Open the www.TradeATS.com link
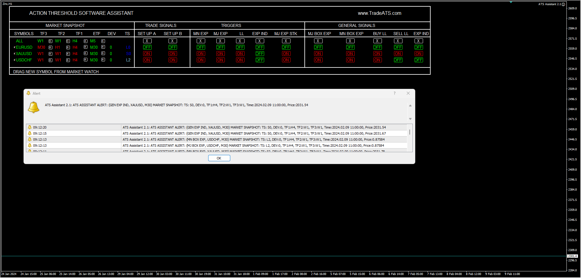The image size is (581, 278). (379, 13)
